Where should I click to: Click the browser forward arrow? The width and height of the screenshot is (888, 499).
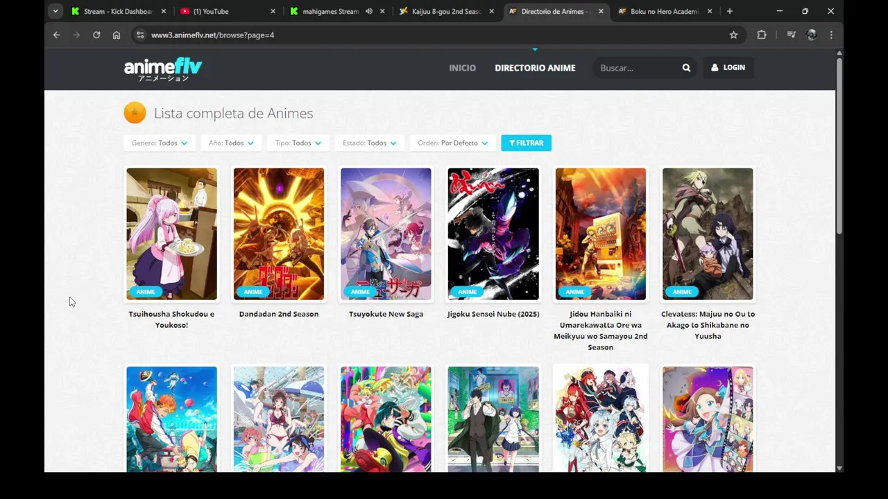coord(76,35)
